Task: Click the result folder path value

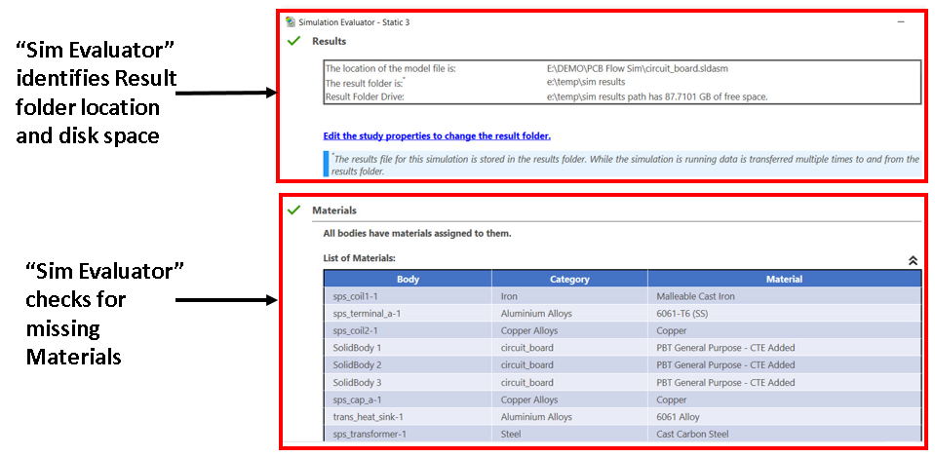Action: click(585, 82)
